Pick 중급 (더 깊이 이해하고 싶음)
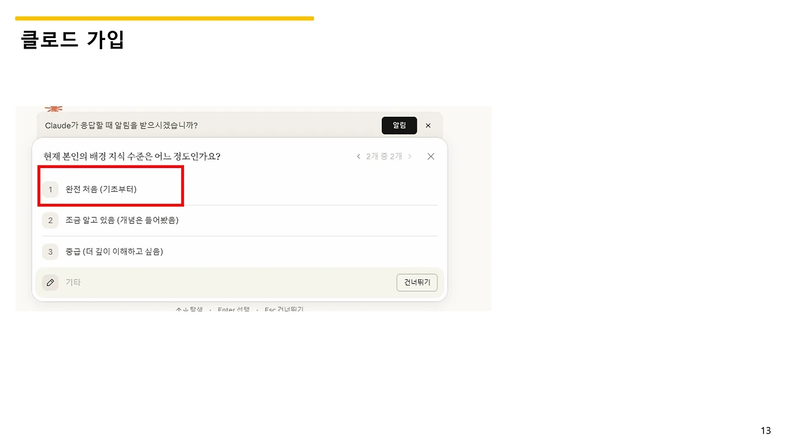Screen dimensions: 788x443 [x=239, y=252]
